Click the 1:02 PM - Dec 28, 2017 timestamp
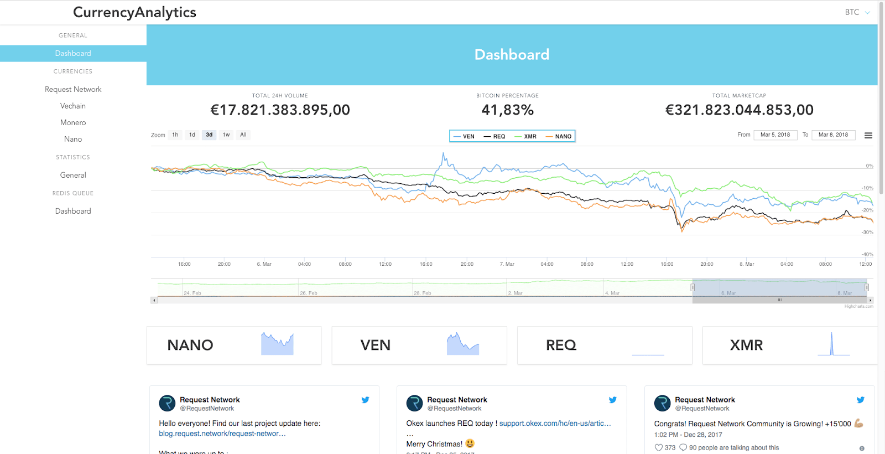Viewport: 885px width, 454px height. pos(688,435)
